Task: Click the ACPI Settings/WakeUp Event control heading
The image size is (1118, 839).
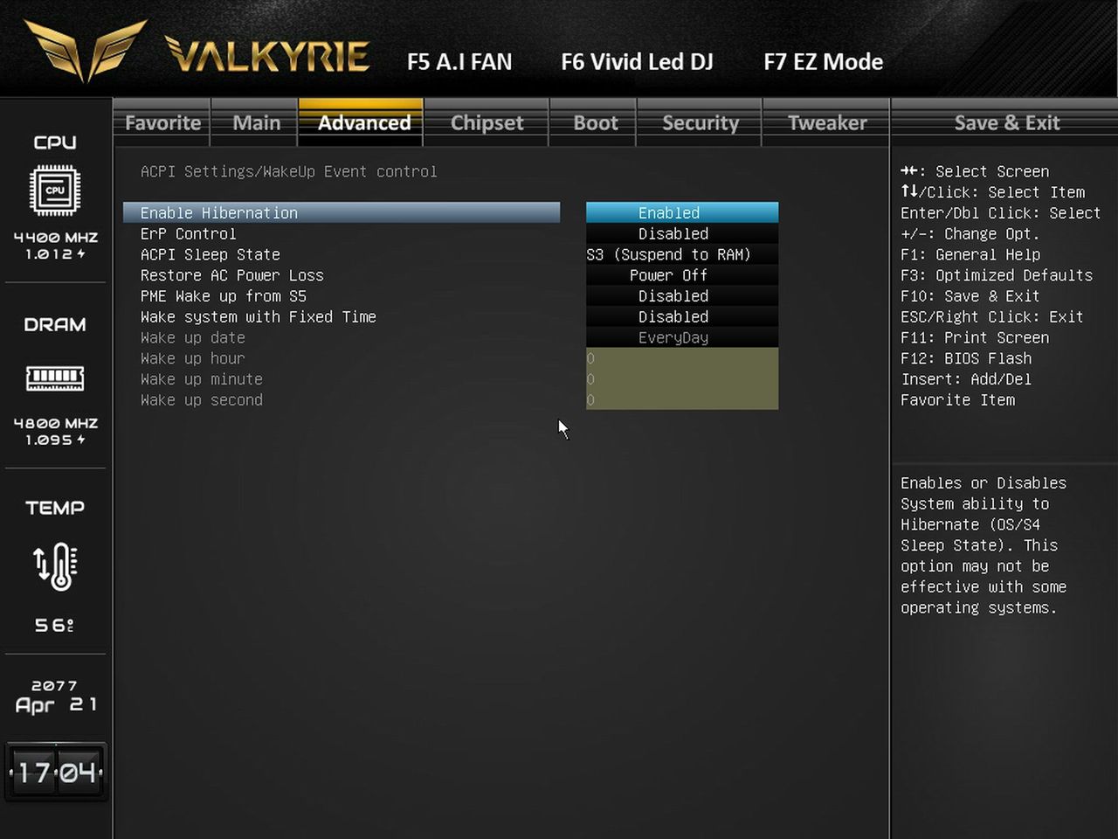Action: tap(288, 171)
